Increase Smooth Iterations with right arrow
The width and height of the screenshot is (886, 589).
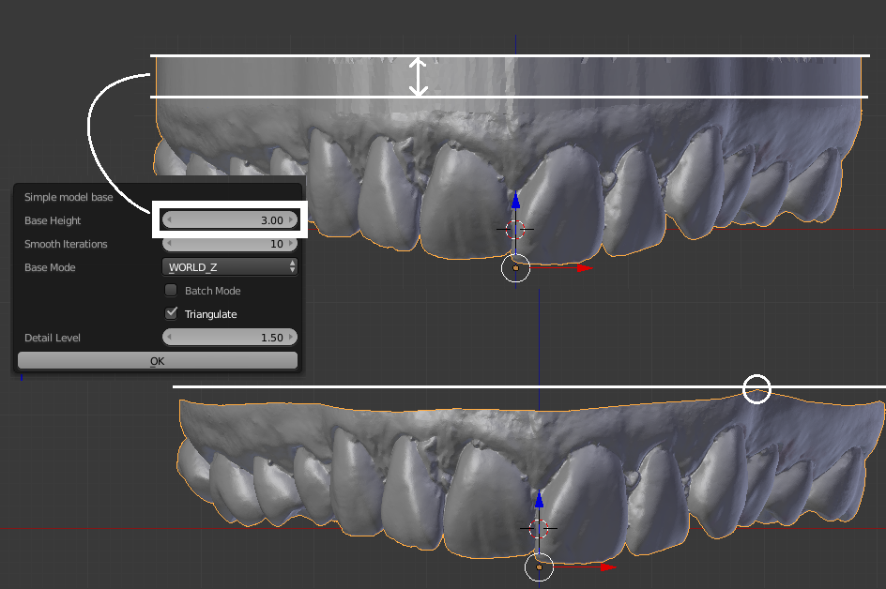(290, 244)
